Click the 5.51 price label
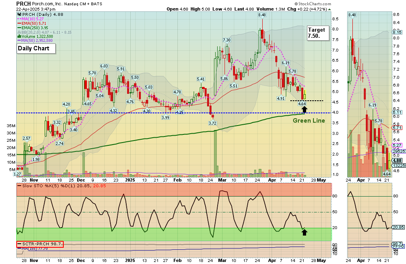Screen dimensions: 406x264 point(233,86)
